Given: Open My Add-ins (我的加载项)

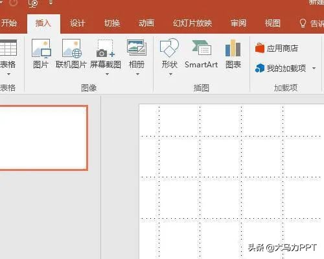Looking at the screenshot, I should 281,69.
